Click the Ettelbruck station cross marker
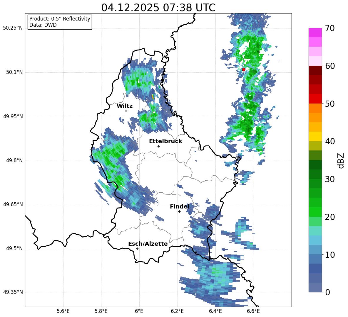 point(158,146)
